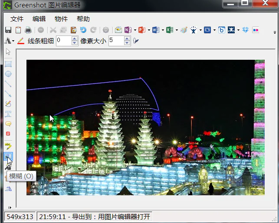The width and height of the screenshot is (279, 223).
Task: Open Jira export dropdown arrow
Action: (200, 30)
